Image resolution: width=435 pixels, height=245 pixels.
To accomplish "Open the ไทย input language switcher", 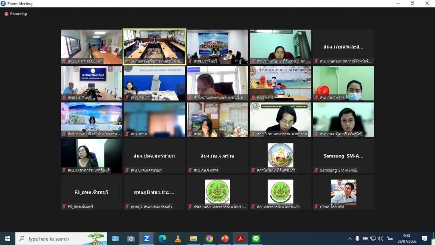I will 390,239.
